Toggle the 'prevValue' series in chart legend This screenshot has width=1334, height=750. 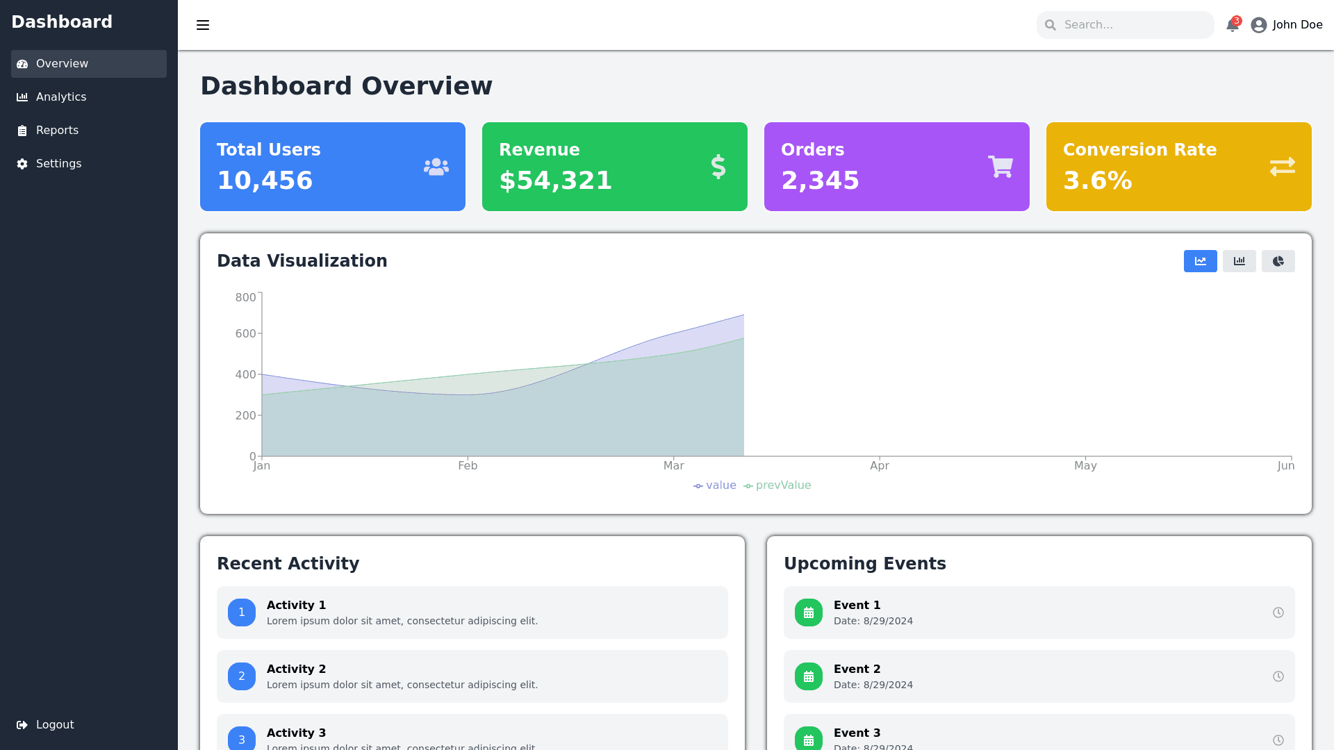click(777, 485)
